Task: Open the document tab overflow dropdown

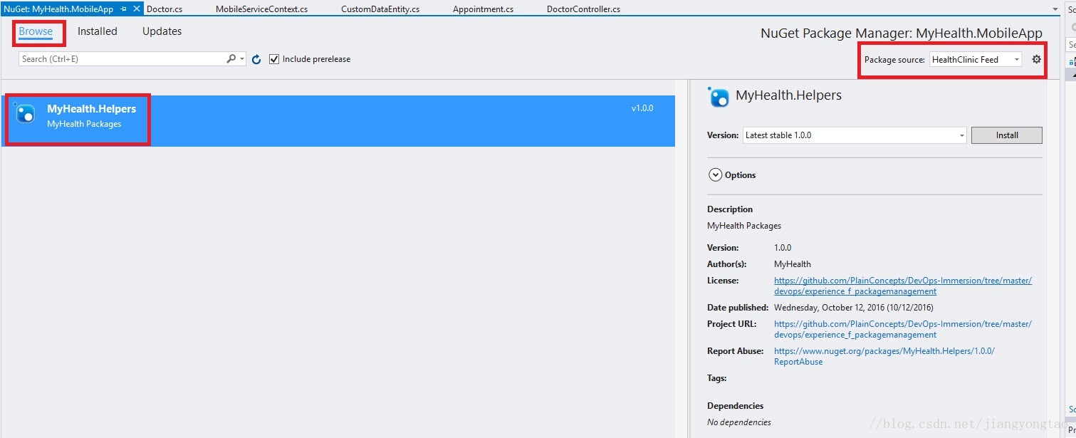Action: tap(1055, 9)
